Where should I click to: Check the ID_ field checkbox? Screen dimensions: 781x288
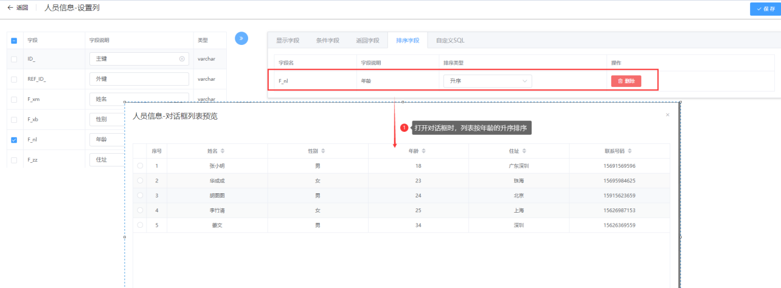point(14,59)
